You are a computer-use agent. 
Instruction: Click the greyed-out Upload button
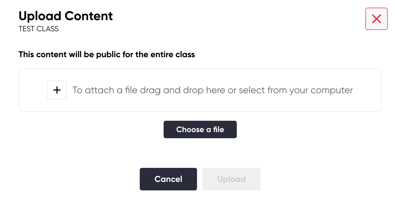pos(231,179)
